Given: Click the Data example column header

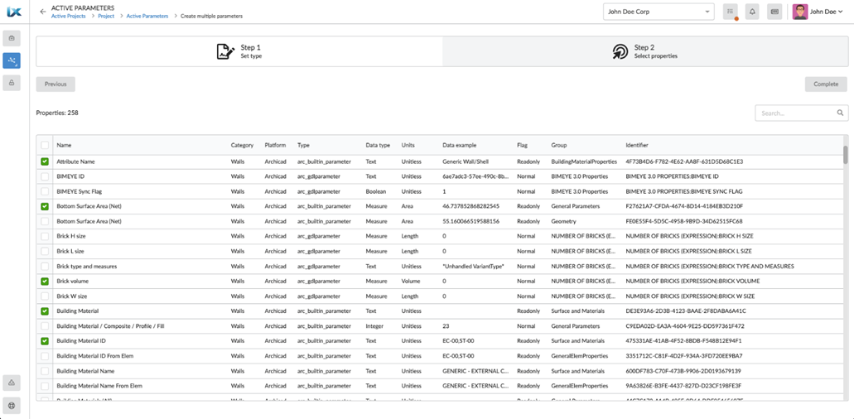Looking at the screenshot, I should (x=461, y=145).
